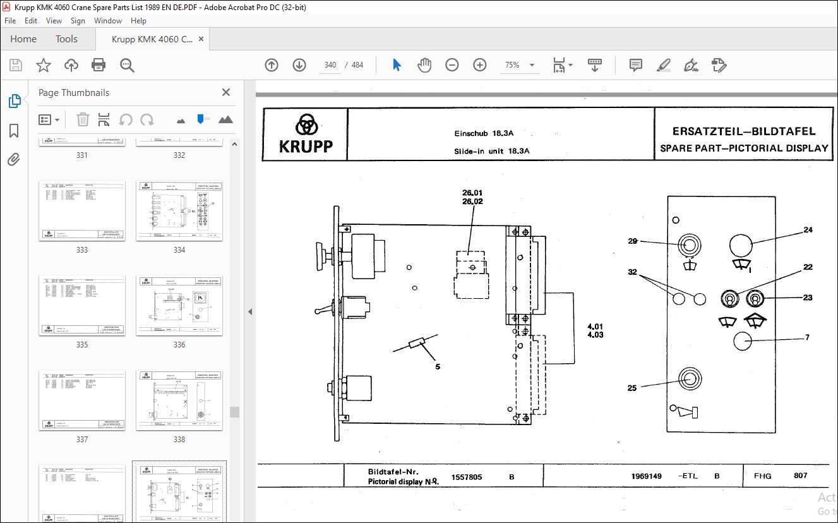The width and height of the screenshot is (838, 523).
Task: Open the 75% zoom level dropdown
Action: tap(531, 65)
